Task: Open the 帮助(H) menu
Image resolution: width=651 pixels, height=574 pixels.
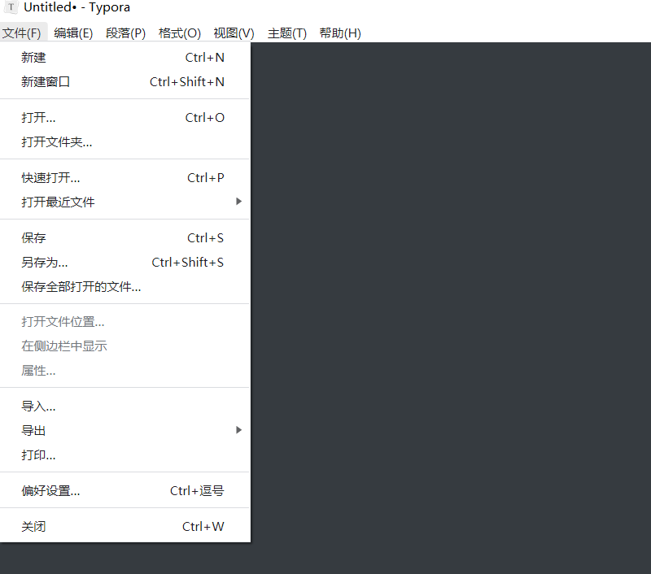Action: coord(340,33)
